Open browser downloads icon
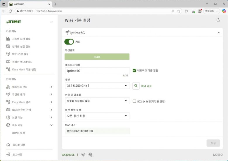Screen dimensions: 228x161 tap(193, 11)
